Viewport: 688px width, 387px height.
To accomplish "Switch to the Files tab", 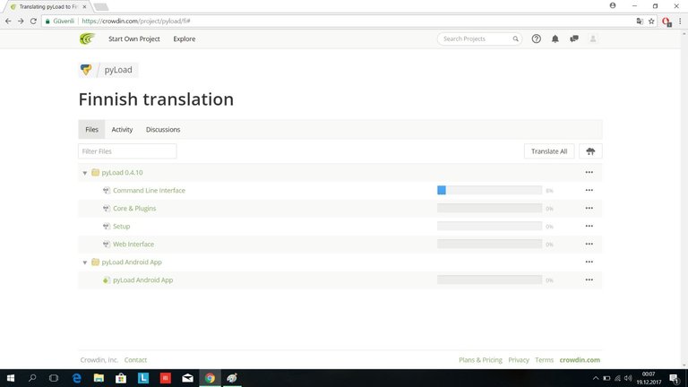I will click(91, 129).
